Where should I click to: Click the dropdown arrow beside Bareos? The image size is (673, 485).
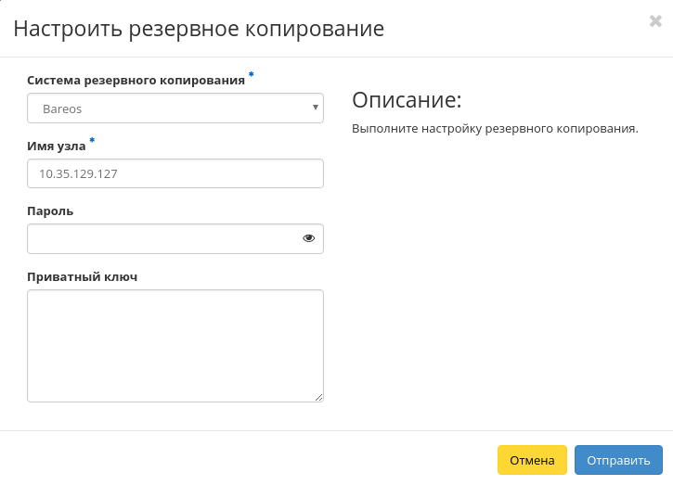click(x=316, y=108)
